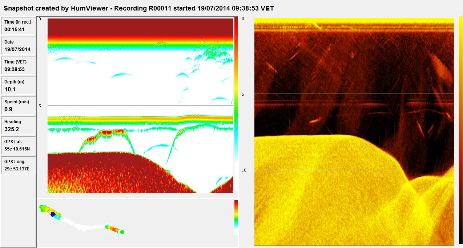Select the Date field showing 19/07/2014
This screenshot has height=248, width=463.
click(18, 46)
